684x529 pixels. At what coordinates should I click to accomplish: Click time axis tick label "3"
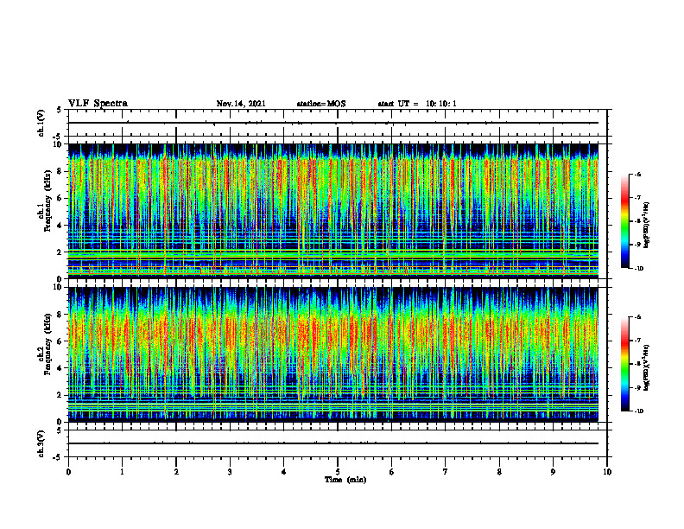230,472
